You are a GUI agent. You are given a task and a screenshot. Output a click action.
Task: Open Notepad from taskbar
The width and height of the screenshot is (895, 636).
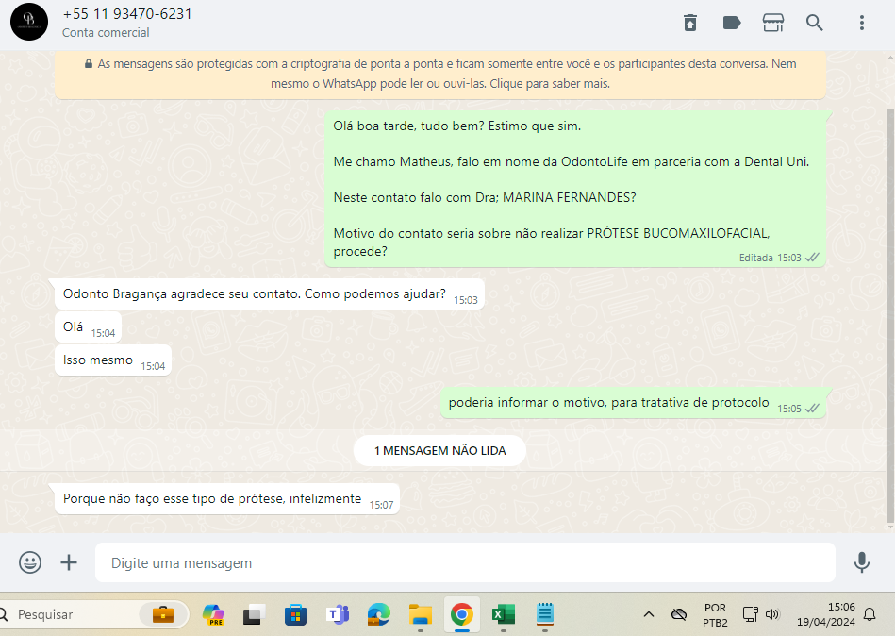tap(545, 613)
